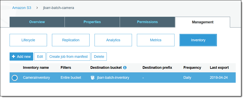
Task: Open the jbarr-batch-inventory destination bucket link
Action: click(113, 78)
